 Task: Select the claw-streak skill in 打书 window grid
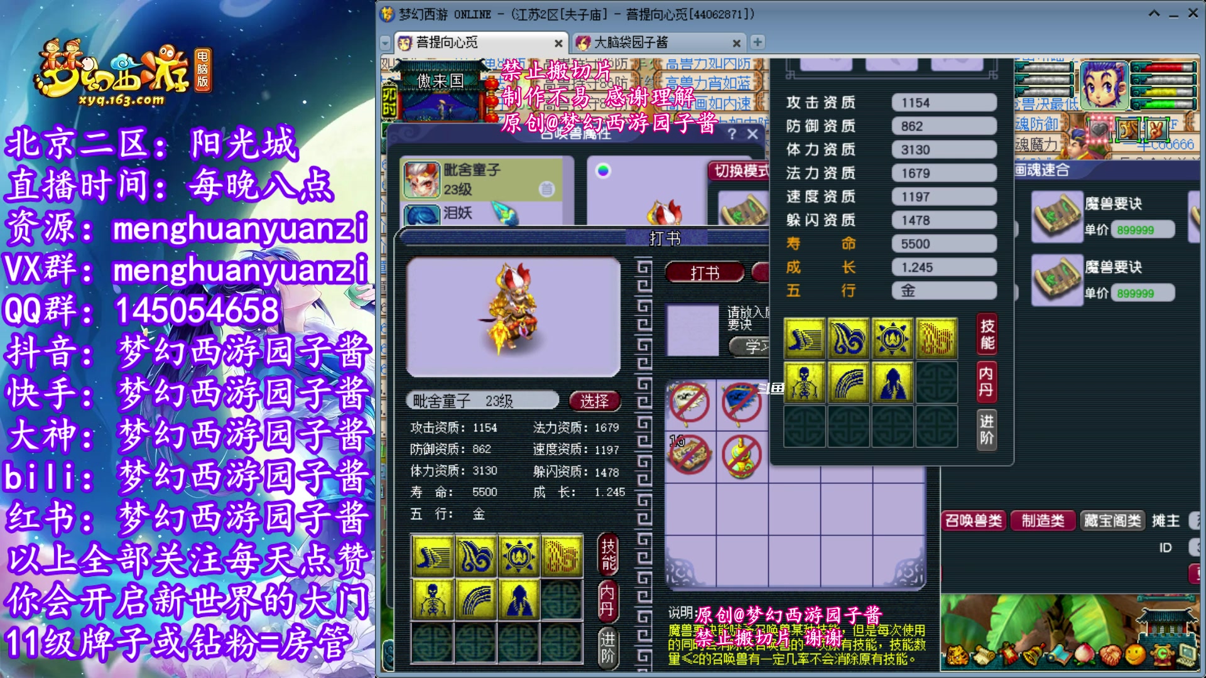click(x=475, y=600)
